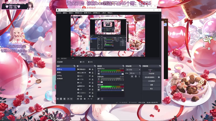The height and width of the screenshot is (121, 216).
Task: Add a new source with plus icon
Action: (78, 99)
